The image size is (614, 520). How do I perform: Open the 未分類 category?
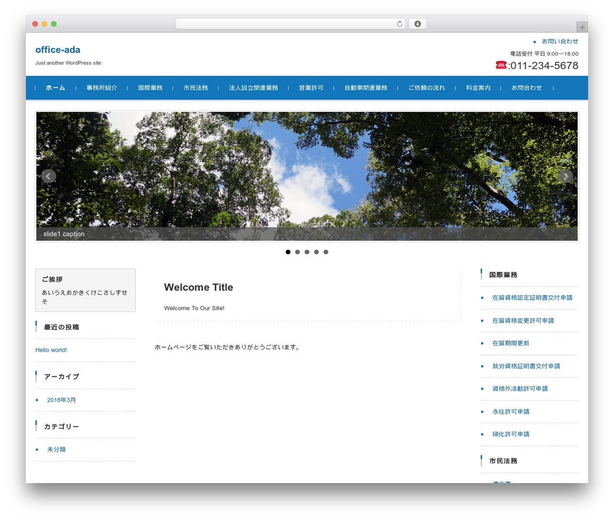56,449
